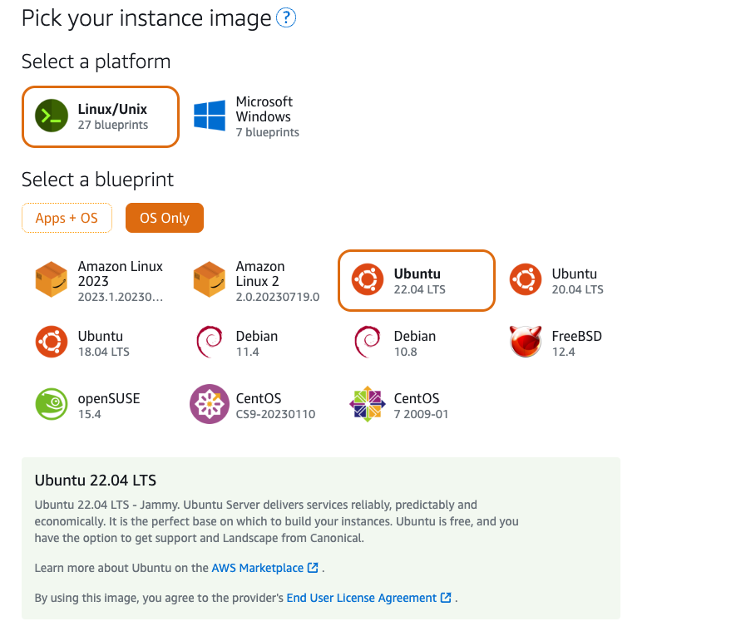Select the Ubuntu 22.04 LTS blueprint
This screenshot has height=636, width=746.
point(417,281)
